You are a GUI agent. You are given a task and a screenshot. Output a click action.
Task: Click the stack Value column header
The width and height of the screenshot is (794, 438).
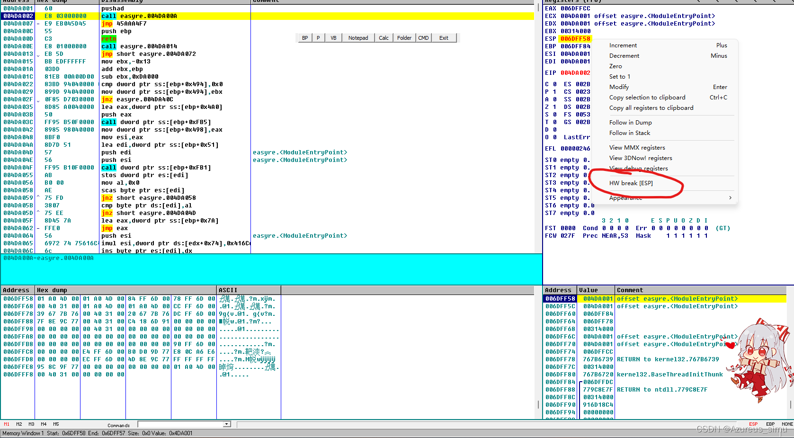coord(596,290)
